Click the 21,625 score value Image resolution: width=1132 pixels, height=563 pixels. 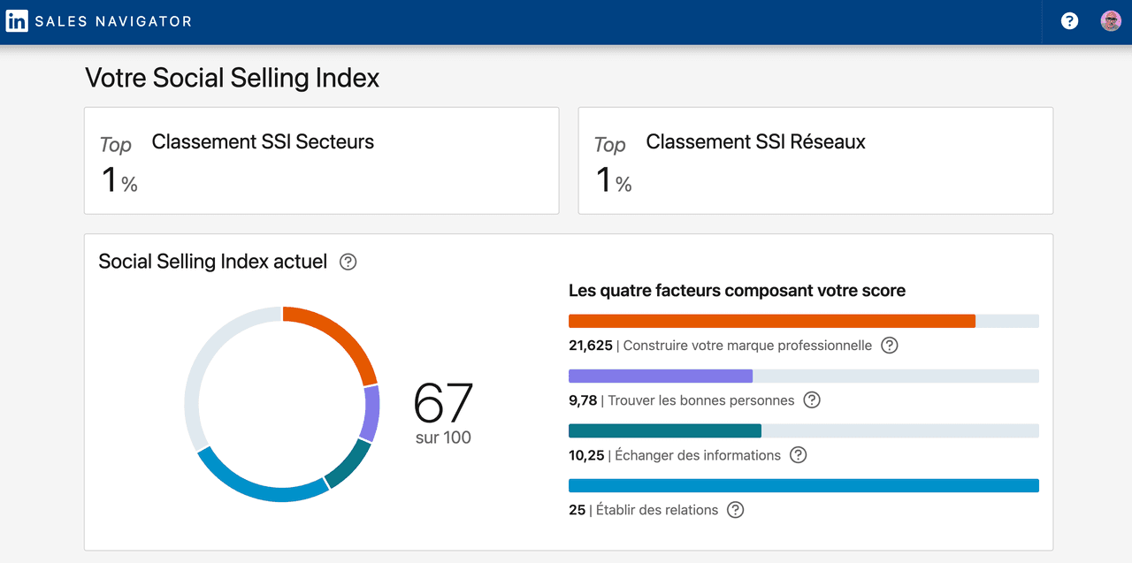[x=590, y=346]
